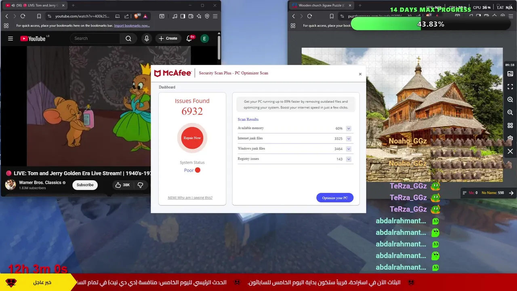Mute the YouTube tab via speaker icon
The image size is (517, 291).
point(13,5)
